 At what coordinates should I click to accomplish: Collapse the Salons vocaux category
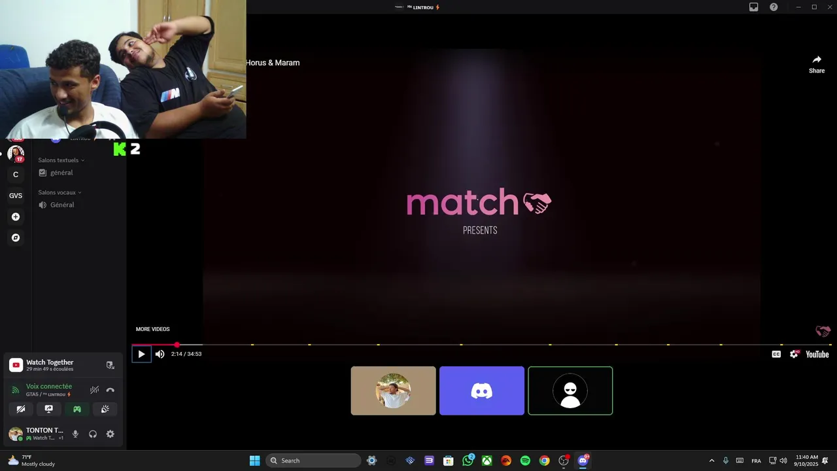(60, 192)
